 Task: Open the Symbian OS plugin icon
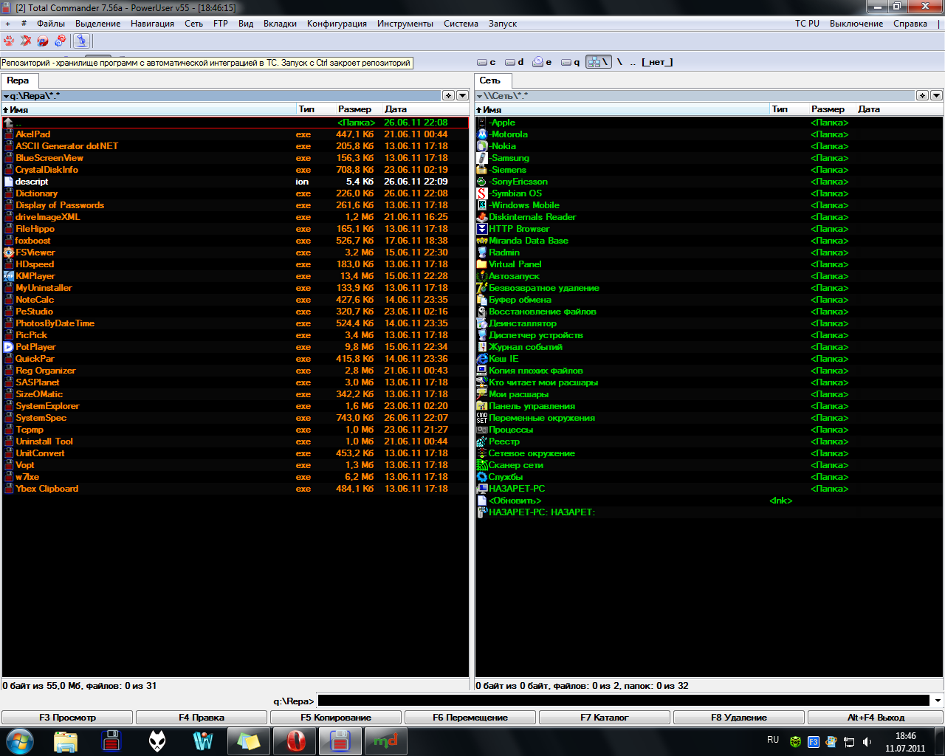(482, 193)
